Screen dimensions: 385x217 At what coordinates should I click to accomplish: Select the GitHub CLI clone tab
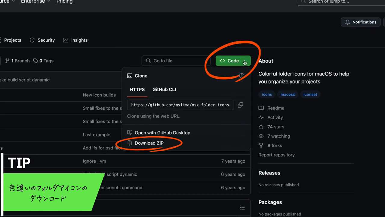pos(164,90)
